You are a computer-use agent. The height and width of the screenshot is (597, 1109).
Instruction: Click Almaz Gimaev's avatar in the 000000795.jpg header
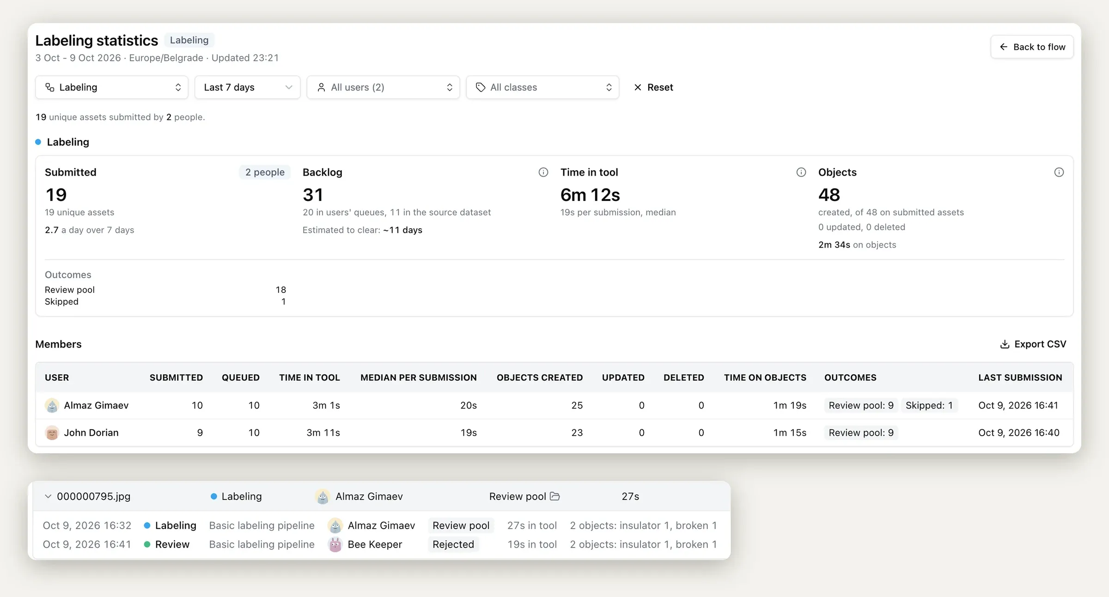coord(323,497)
